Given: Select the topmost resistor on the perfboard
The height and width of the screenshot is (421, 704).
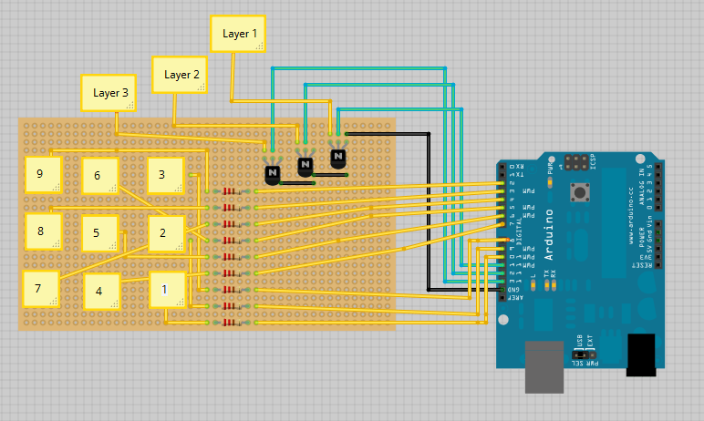Looking at the screenshot, I should 233,191.
